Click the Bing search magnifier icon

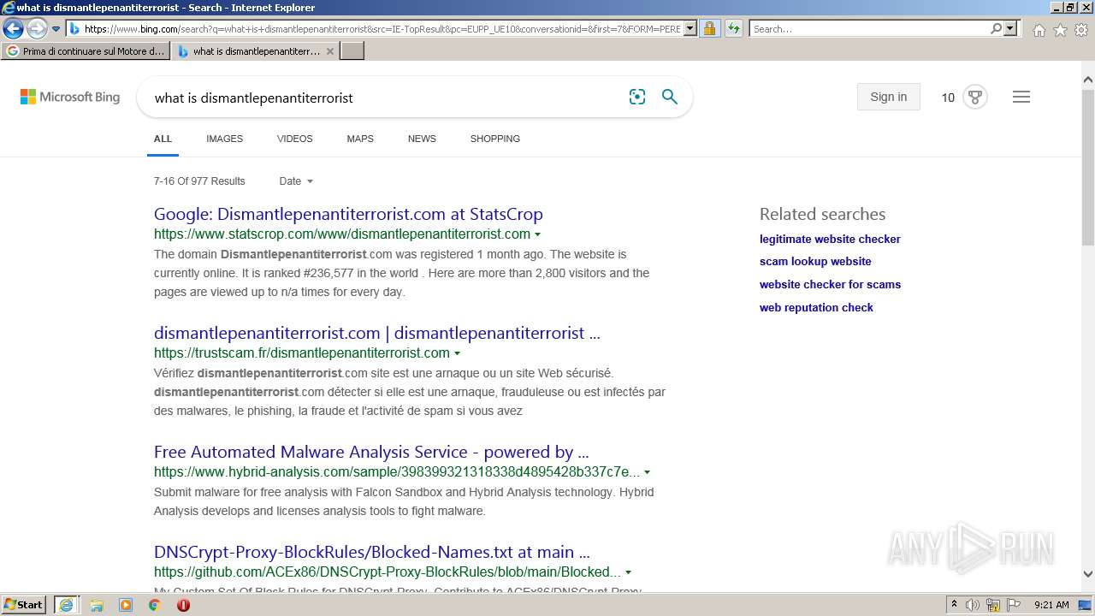tap(670, 98)
